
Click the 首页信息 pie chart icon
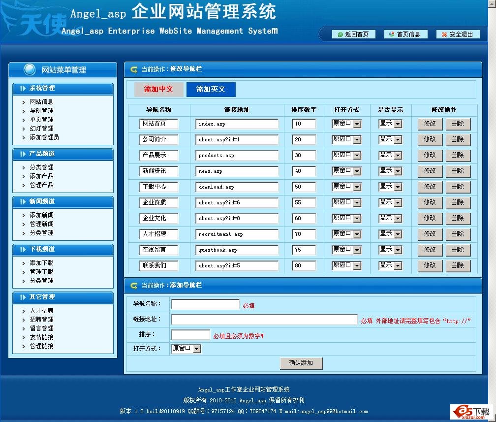pos(392,34)
